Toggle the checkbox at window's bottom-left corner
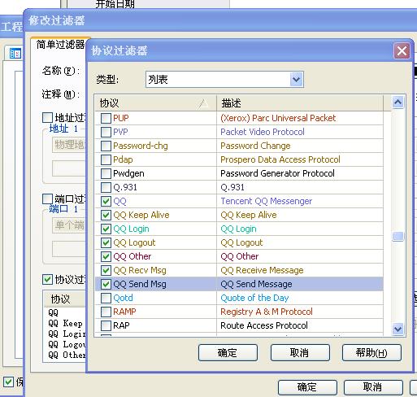 (x=8, y=382)
